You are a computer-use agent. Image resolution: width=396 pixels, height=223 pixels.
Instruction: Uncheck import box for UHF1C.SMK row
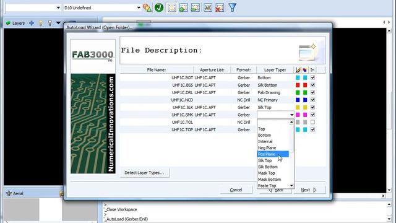(312, 115)
